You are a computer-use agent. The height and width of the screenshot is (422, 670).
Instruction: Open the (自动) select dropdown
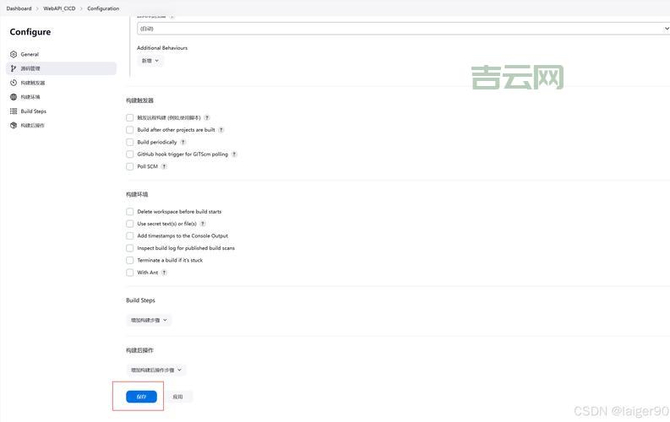pyautogui.click(x=403, y=29)
